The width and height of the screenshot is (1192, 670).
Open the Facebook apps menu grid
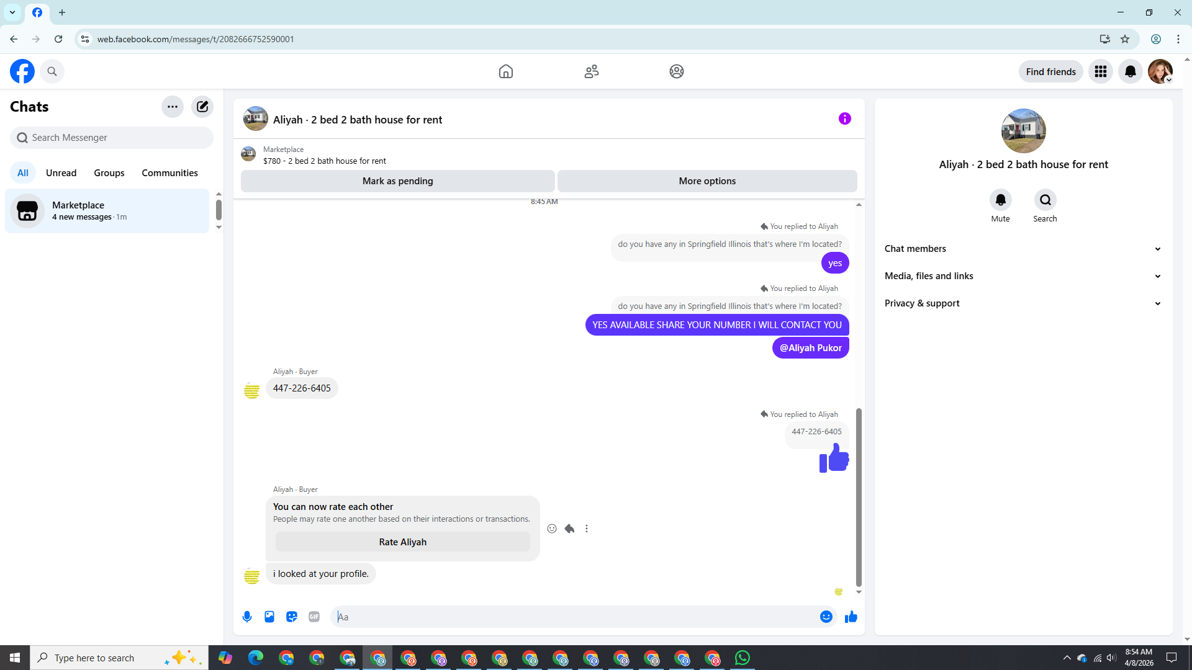tap(1101, 71)
